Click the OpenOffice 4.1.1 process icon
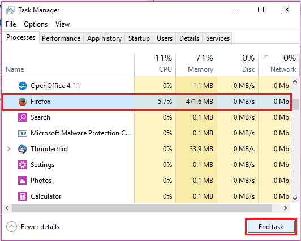The width and height of the screenshot is (301, 241). click(23, 86)
